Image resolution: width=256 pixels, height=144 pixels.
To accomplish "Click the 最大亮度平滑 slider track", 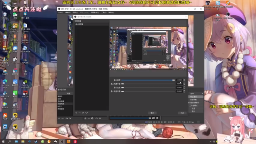I will [x=148, y=84].
